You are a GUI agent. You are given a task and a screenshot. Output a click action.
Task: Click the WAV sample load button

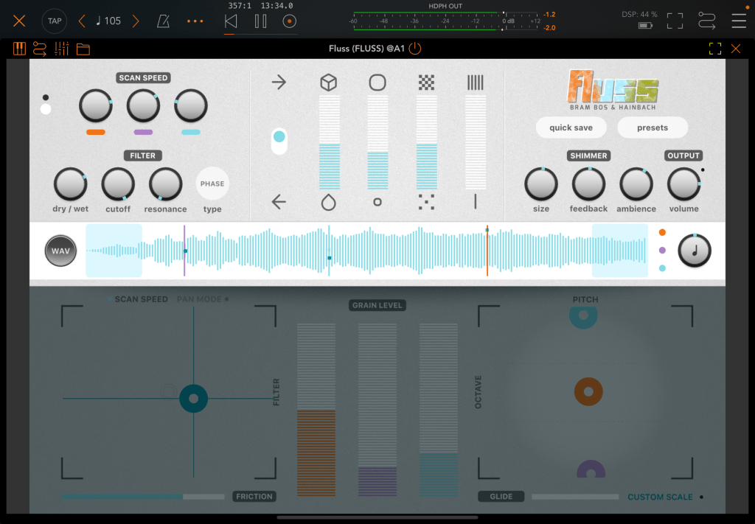pos(60,251)
